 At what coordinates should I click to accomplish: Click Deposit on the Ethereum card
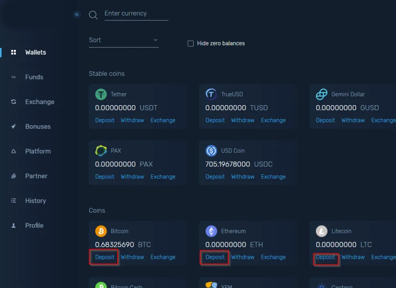[x=215, y=257]
